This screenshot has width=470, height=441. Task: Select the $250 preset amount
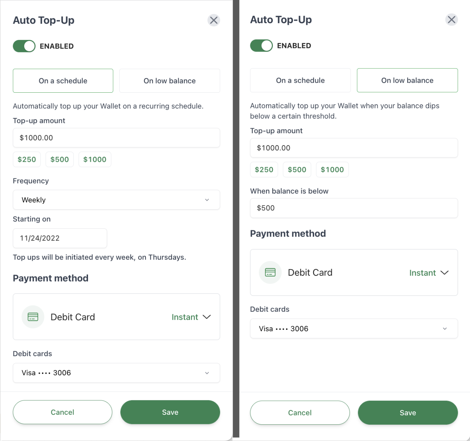(x=27, y=159)
